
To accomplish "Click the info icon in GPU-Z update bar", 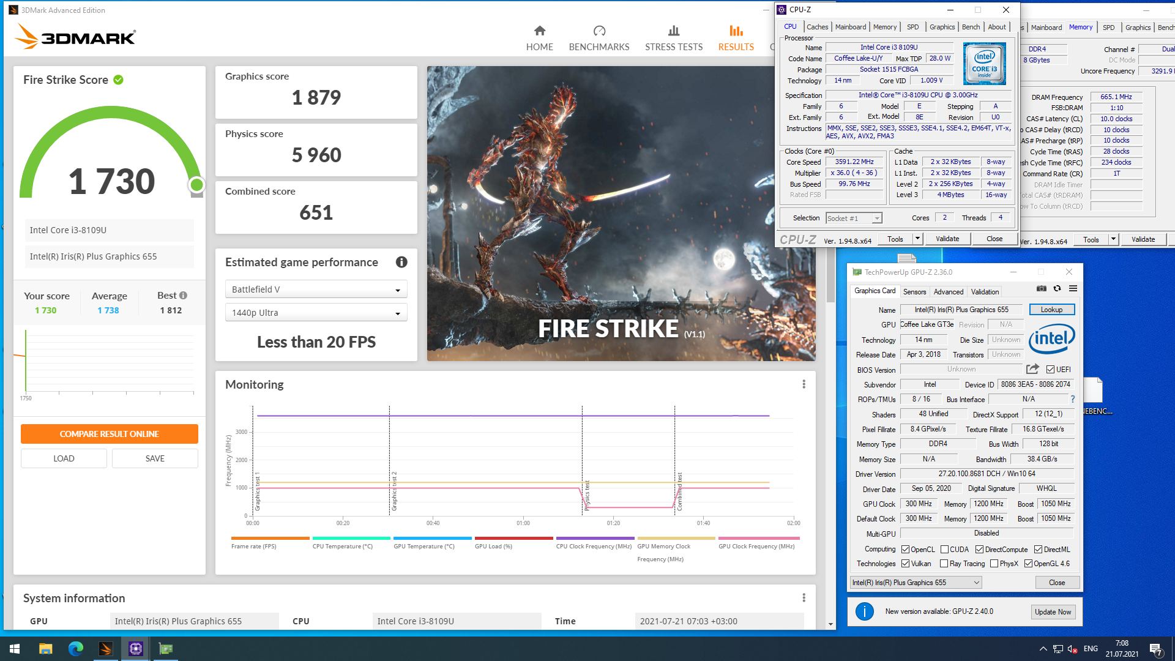I will [864, 611].
